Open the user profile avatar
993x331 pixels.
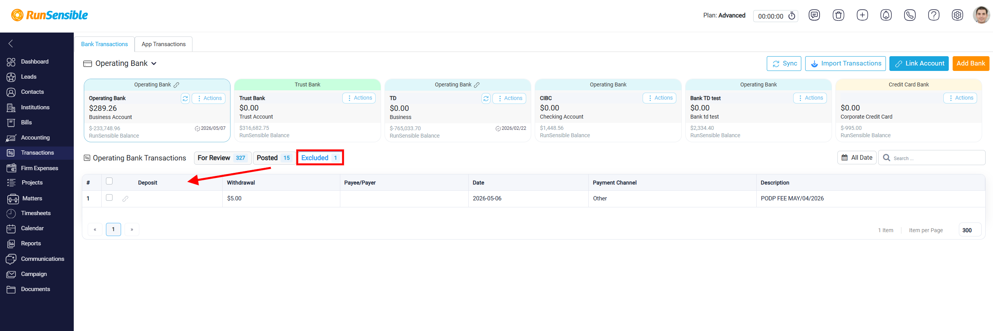tap(981, 15)
